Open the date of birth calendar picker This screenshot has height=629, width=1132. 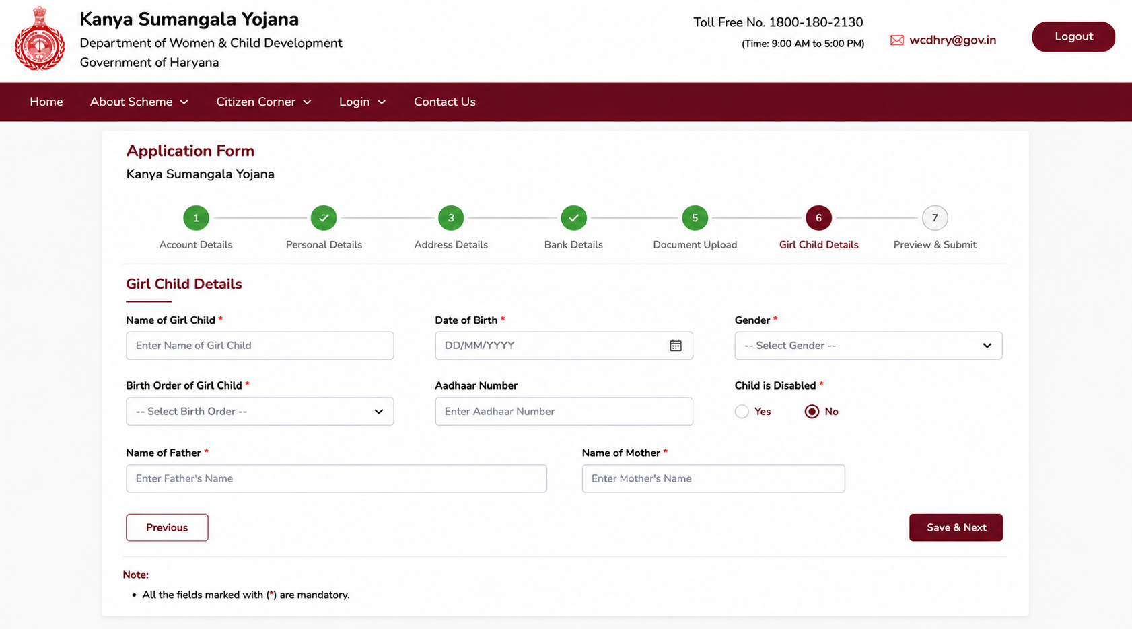[676, 346]
